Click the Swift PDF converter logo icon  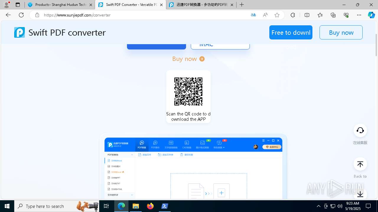coord(19,32)
